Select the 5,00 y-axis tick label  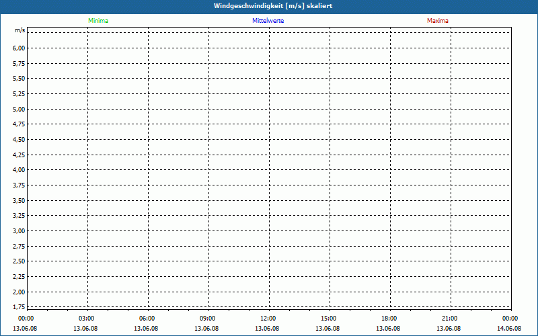point(19,109)
